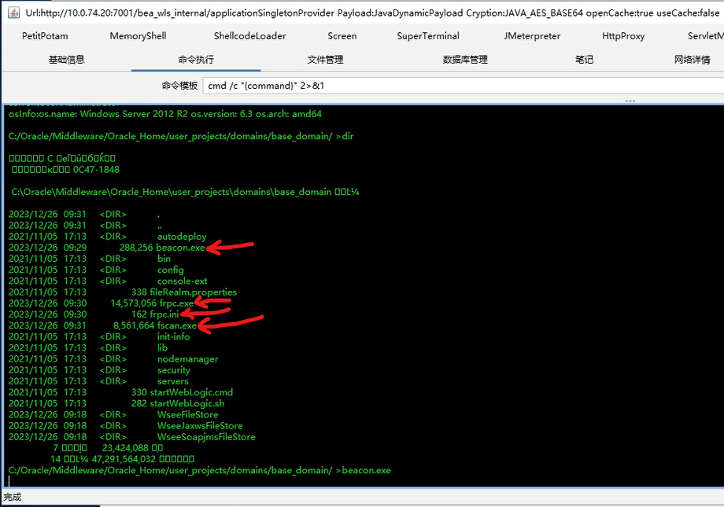The width and height of the screenshot is (724, 507).
Task: Click the Java window icon in title bar
Action: click(x=14, y=13)
